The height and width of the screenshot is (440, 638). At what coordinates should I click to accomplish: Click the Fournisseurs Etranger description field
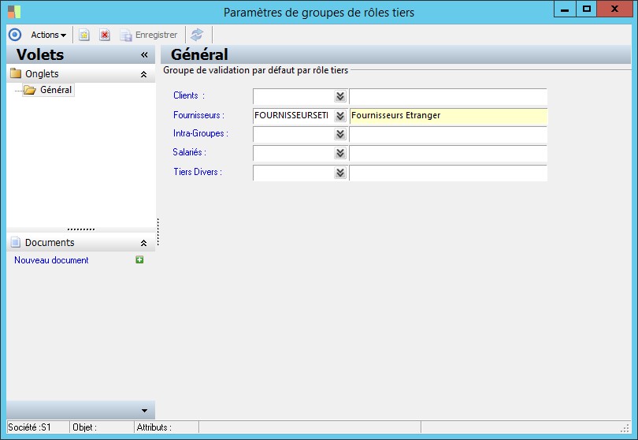pyautogui.click(x=448, y=116)
